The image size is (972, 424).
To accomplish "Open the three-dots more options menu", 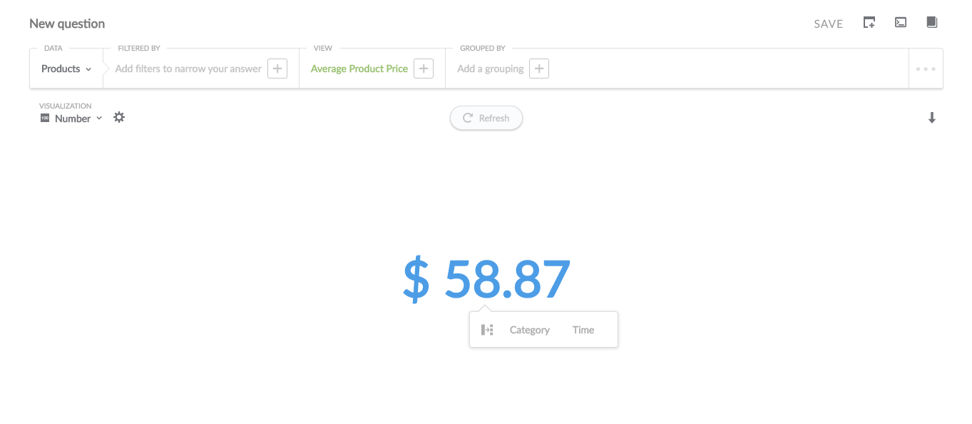I will tap(926, 69).
